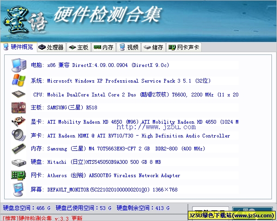
Task: Click the computer icon beside 电脑 row
Action: 19,65
